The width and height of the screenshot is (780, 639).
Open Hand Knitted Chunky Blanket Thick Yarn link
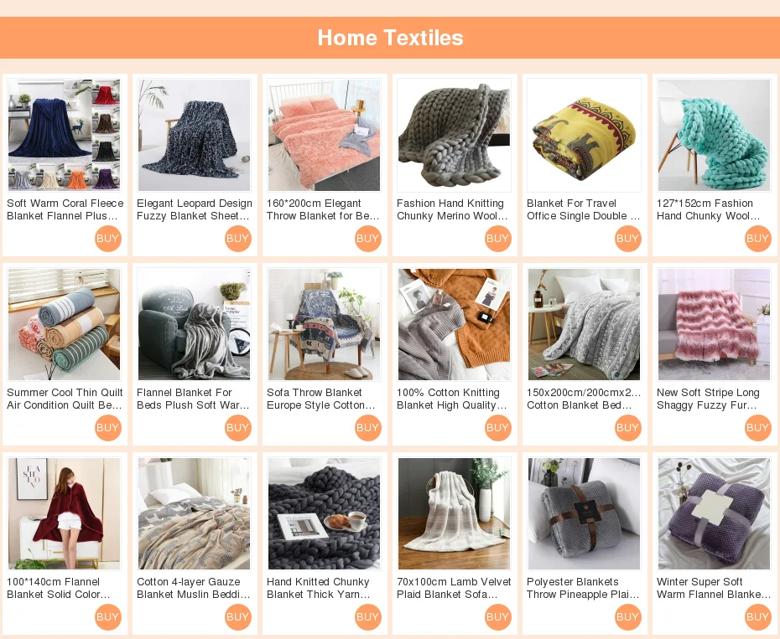coord(319,588)
